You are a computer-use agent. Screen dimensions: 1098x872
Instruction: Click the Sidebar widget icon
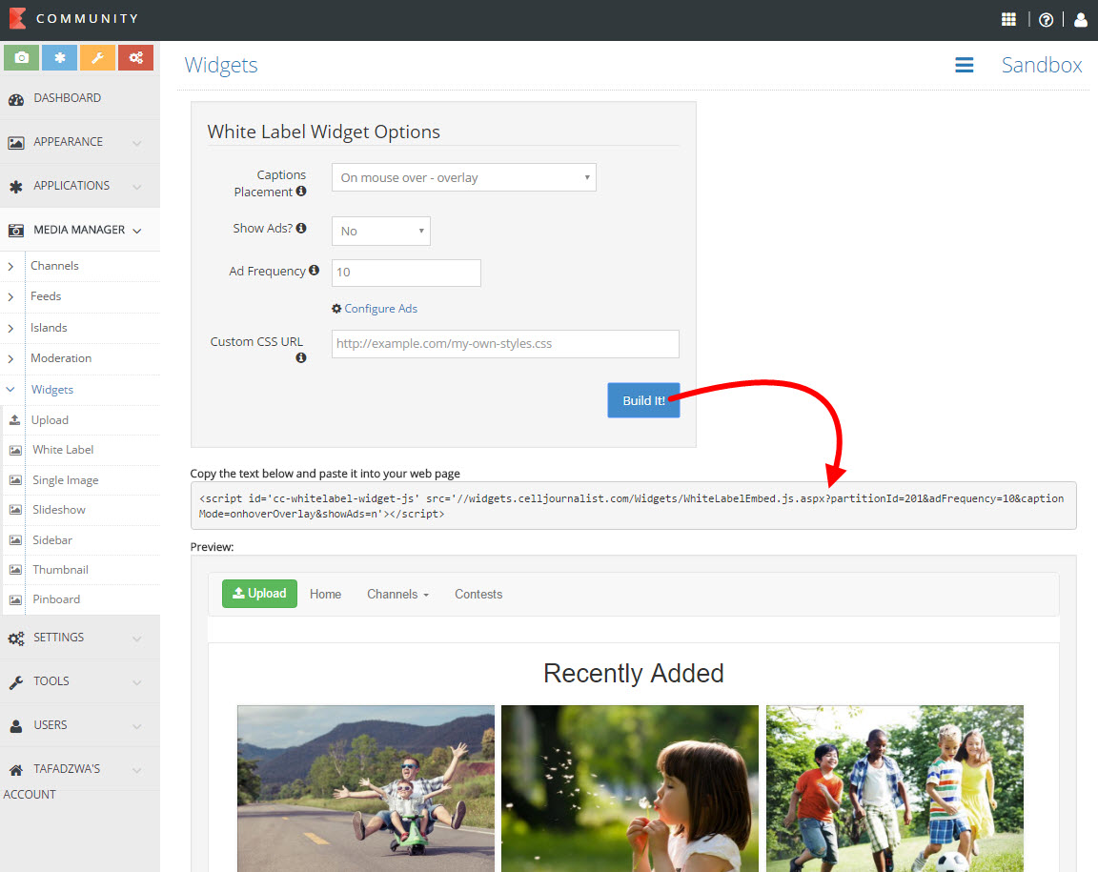(x=15, y=540)
